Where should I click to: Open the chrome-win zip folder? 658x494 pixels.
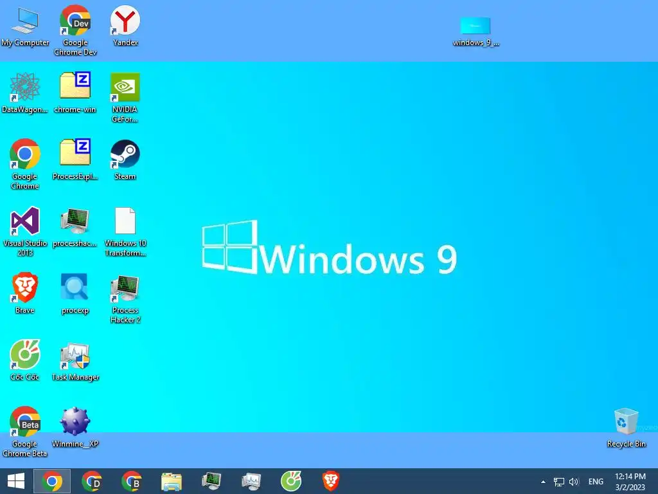pos(75,93)
